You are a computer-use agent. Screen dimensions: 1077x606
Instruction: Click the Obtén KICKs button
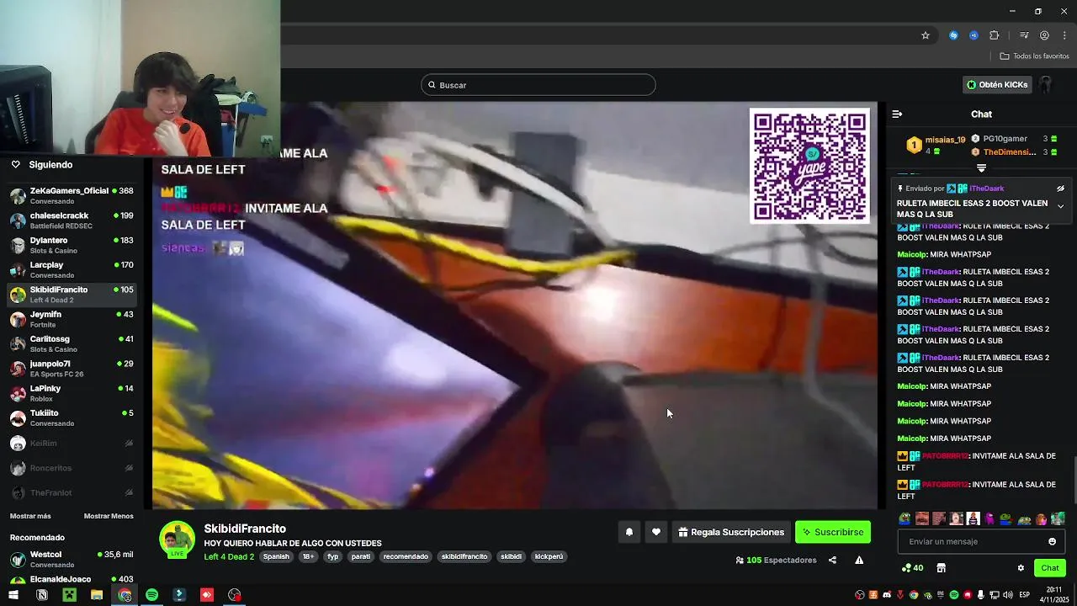pyautogui.click(x=997, y=85)
